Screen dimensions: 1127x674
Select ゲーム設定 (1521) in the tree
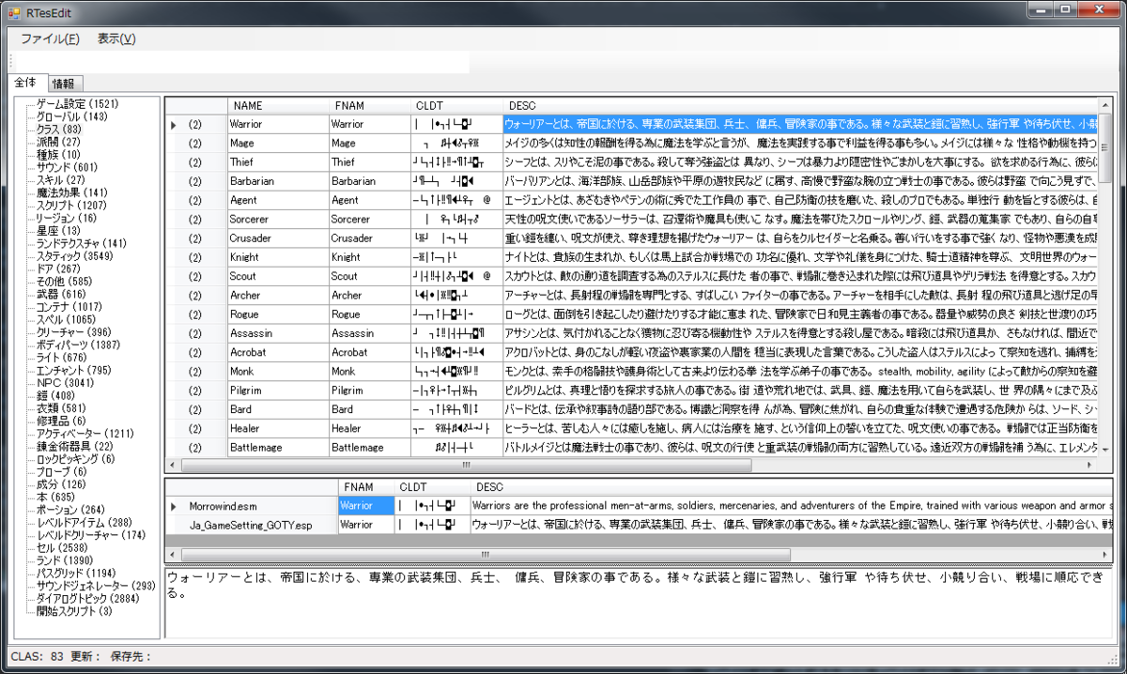(78, 103)
